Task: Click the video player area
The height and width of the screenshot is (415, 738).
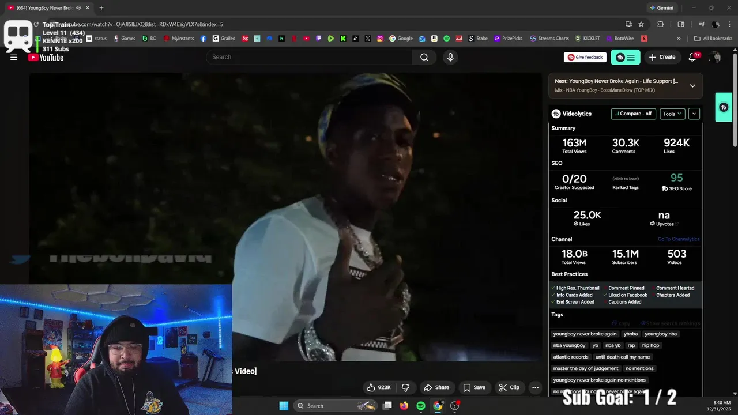Action: point(285,216)
